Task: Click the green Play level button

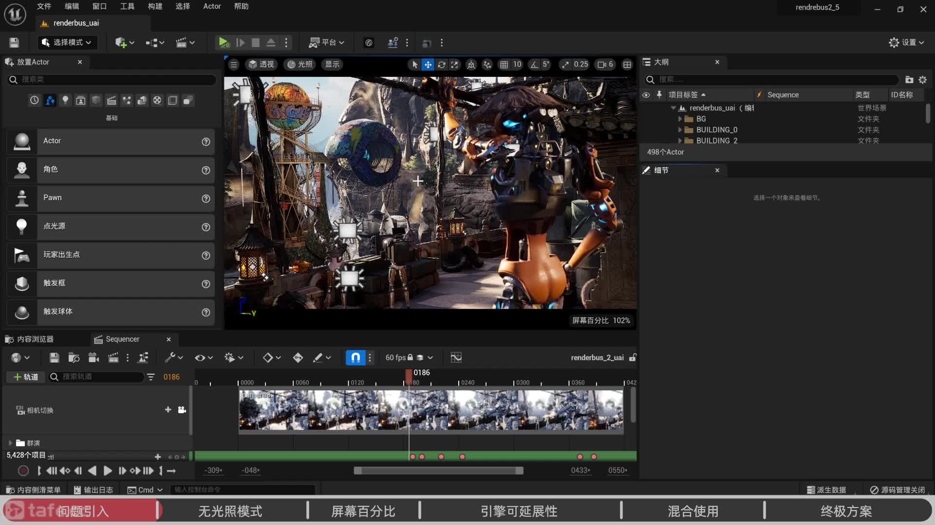Action: pyautogui.click(x=224, y=43)
